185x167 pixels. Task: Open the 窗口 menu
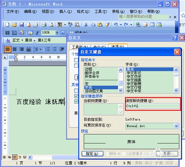[x=136, y=11]
